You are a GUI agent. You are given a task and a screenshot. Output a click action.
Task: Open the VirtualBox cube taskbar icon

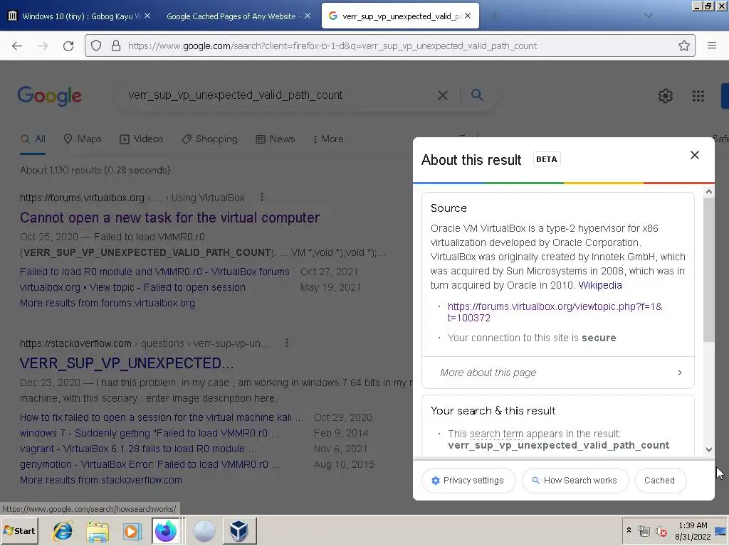tap(239, 531)
